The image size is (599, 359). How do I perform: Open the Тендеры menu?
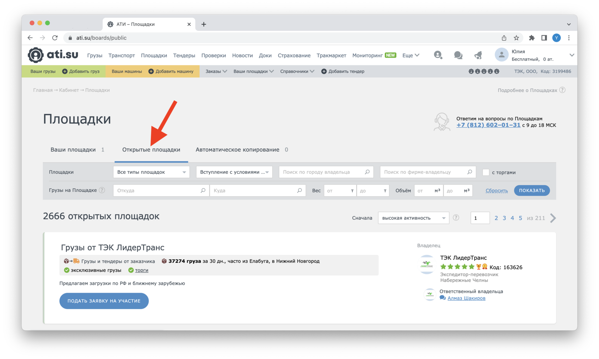pyautogui.click(x=184, y=55)
